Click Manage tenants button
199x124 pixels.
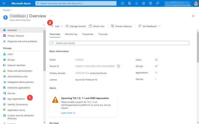point(76,26)
